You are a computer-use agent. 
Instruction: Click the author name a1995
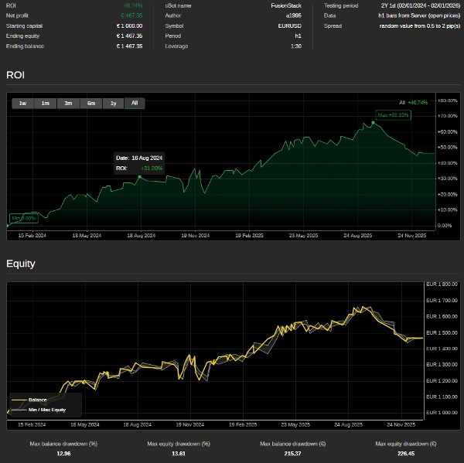pyautogui.click(x=294, y=15)
